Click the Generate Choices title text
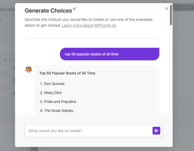The image size is (194, 151). (x=48, y=11)
